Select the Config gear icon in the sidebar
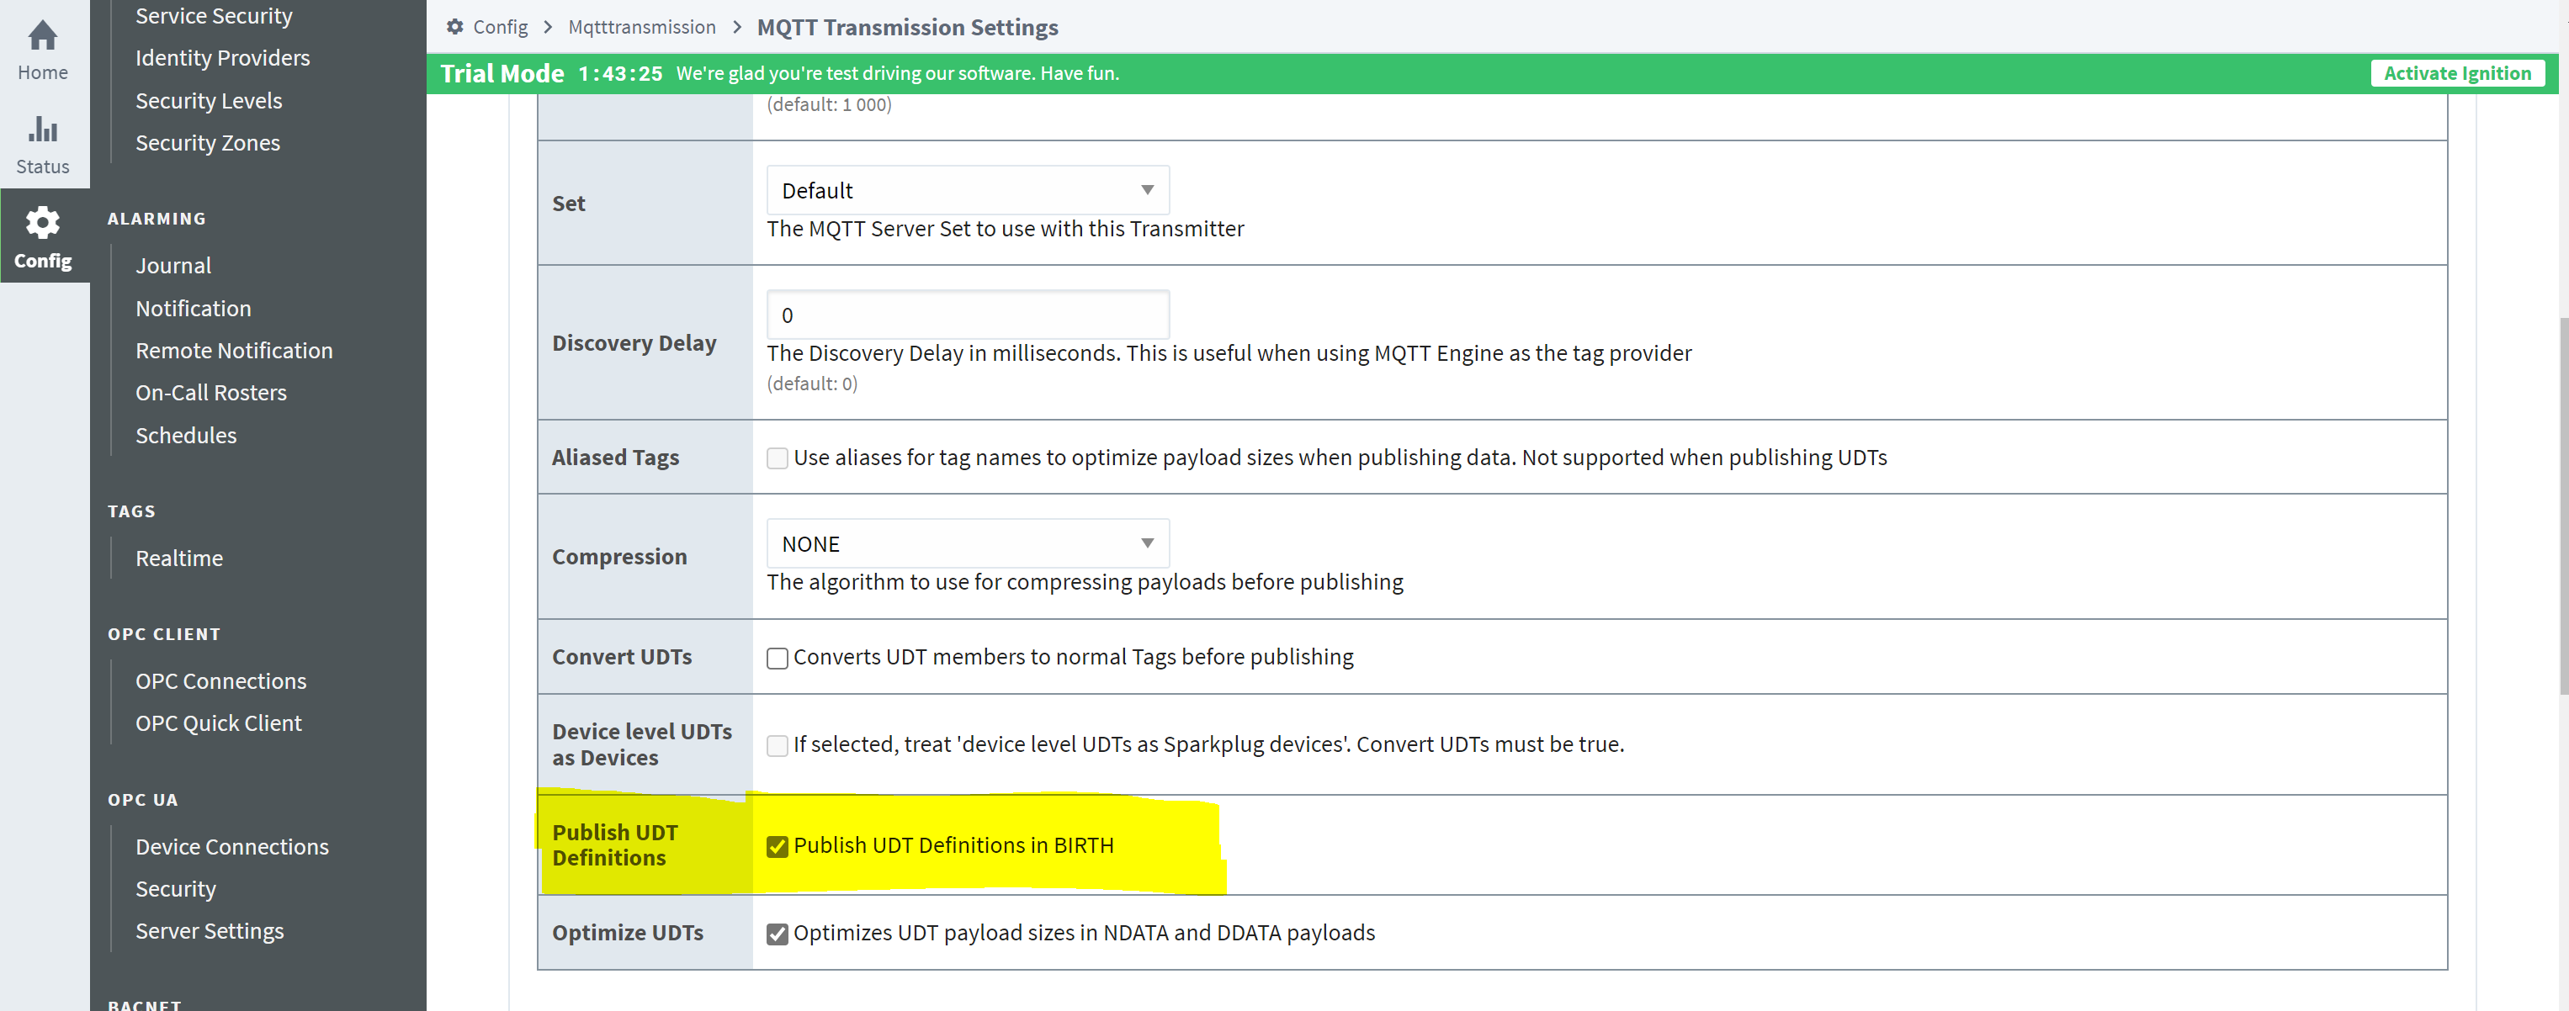Image resolution: width=2569 pixels, height=1011 pixels. click(43, 222)
